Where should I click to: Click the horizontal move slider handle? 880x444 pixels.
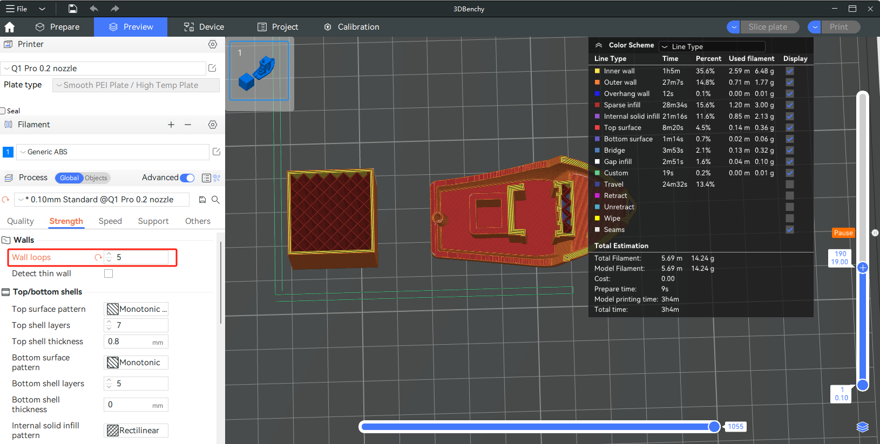tap(714, 427)
